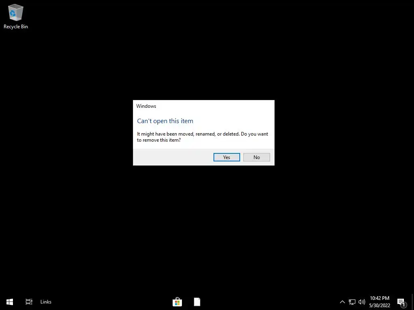This screenshot has height=310, width=414.
Task: Click the "Windows" dialog title
Action: [146, 106]
